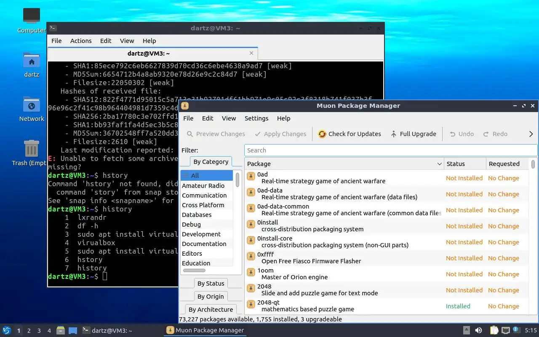Screen dimensions: 539x337
Task: Open the removable media eject tray icon
Action: [467, 330]
